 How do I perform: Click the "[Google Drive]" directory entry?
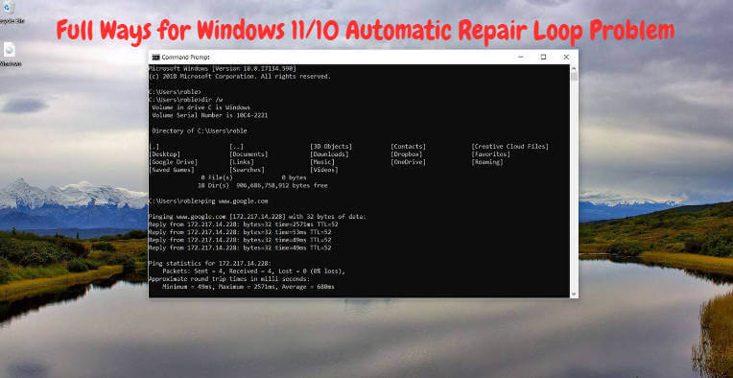pyautogui.click(x=173, y=162)
